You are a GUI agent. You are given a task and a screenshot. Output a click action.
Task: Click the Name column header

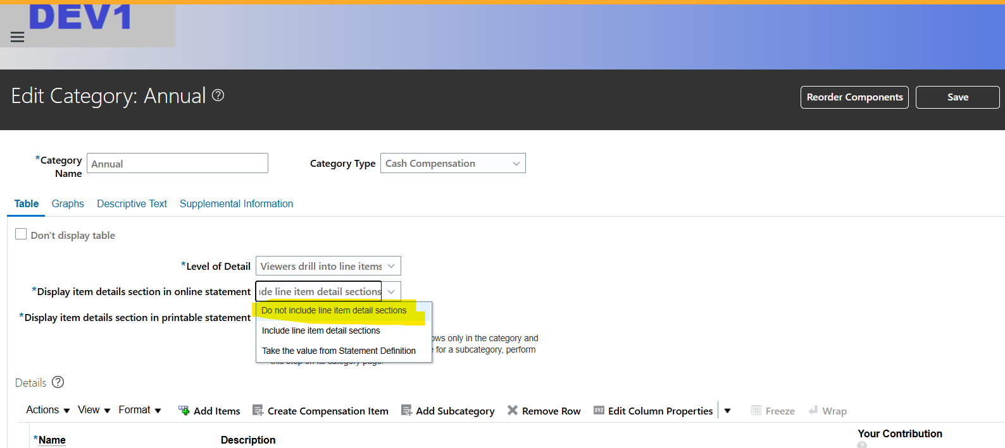(52, 440)
